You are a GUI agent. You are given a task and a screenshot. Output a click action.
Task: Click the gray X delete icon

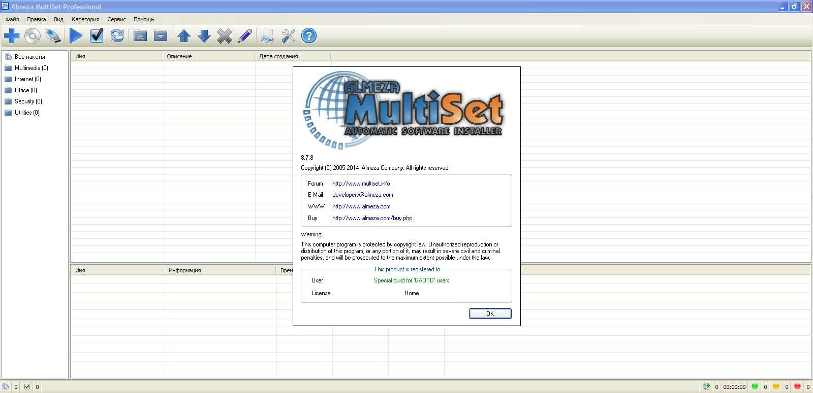click(225, 36)
